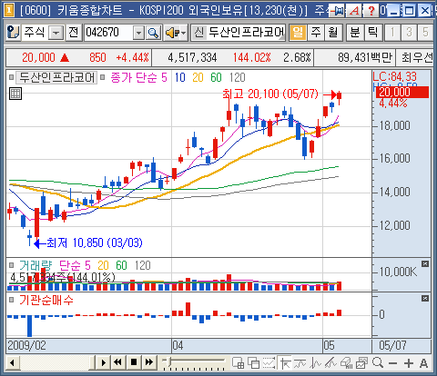Expand the stock code 042670 dropdown arrow
This screenshot has width=437, height=376.
click(x=138, y=33)
